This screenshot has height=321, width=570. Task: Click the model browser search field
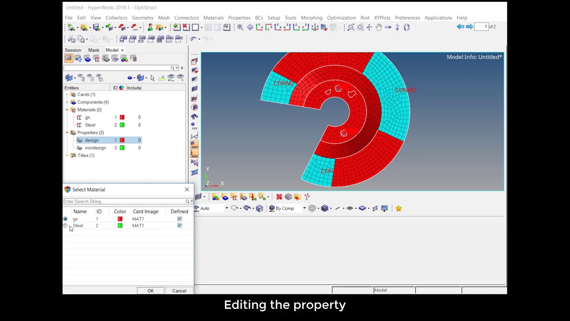117,68
